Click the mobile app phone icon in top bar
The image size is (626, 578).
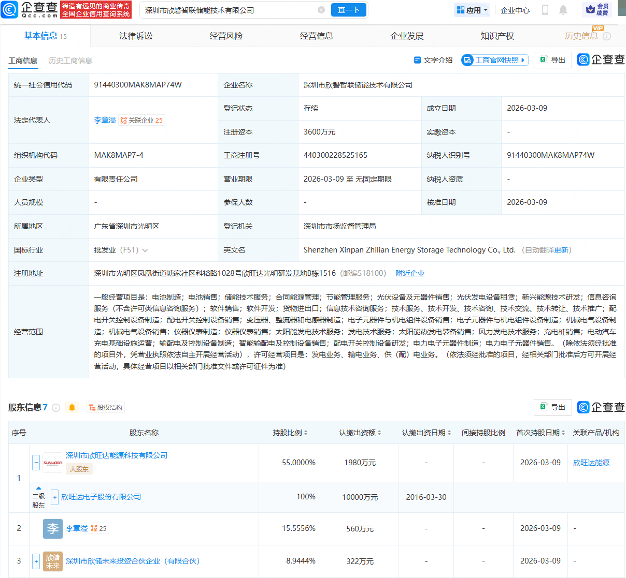click(545, 10)
